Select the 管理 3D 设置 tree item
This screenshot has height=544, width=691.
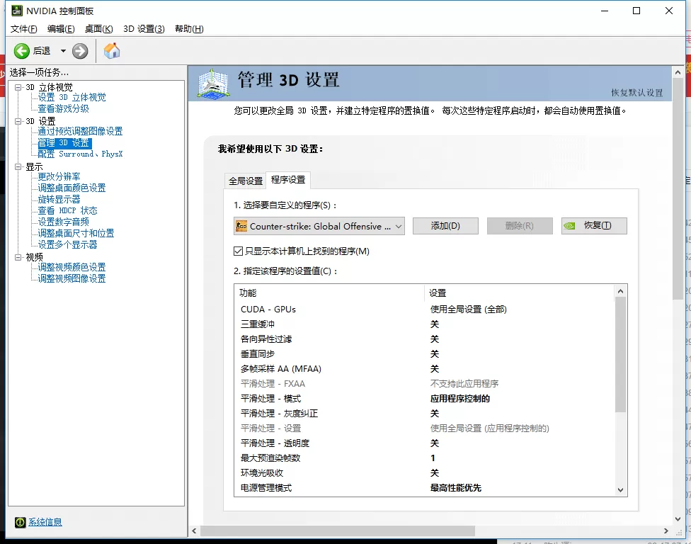coord(64,142)
